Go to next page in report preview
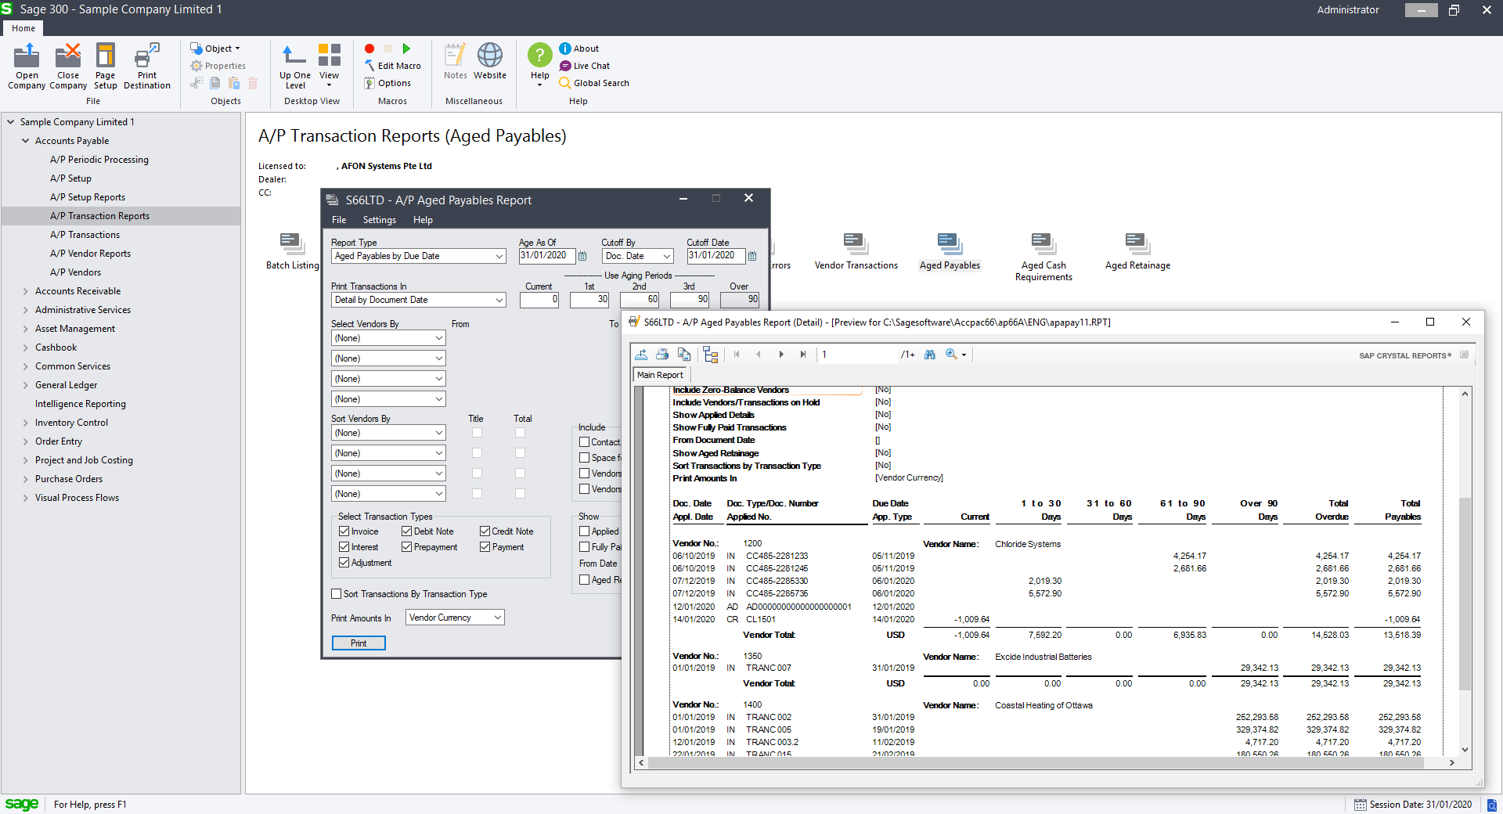Screen dimensions: 1503x814 tap(781, 355)
